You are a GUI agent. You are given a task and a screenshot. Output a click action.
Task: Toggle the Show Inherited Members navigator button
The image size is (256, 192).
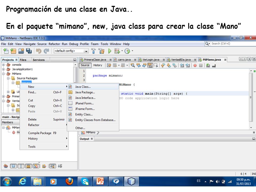point(6,166)
